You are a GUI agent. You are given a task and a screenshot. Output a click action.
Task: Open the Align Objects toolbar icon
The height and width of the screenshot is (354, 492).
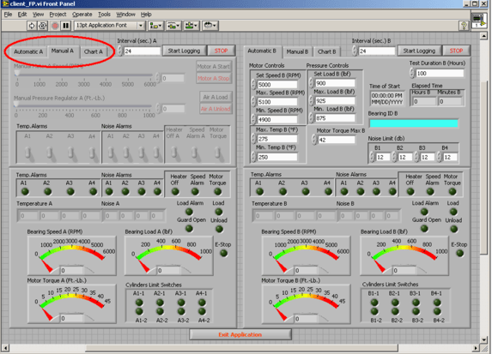[155, 26]
